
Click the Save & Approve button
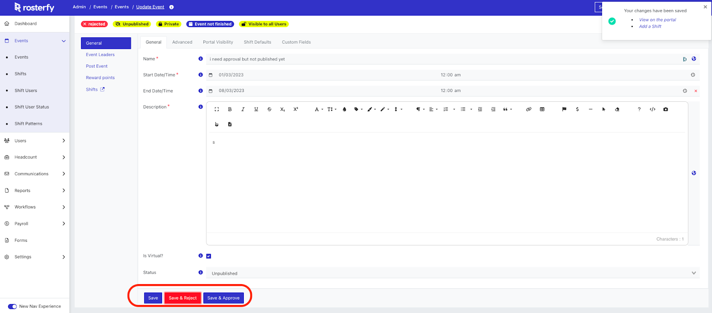pos(223,298)
